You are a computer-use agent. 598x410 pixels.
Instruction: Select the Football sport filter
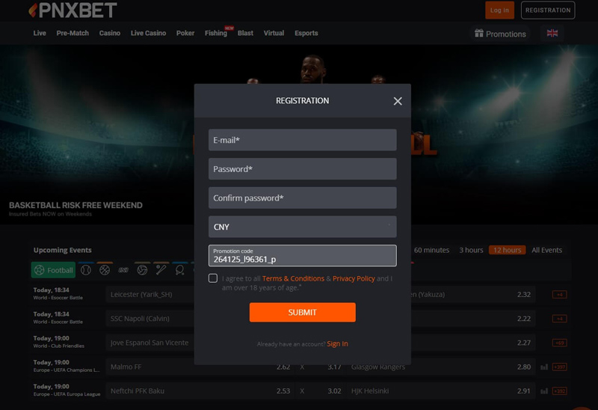53,270
